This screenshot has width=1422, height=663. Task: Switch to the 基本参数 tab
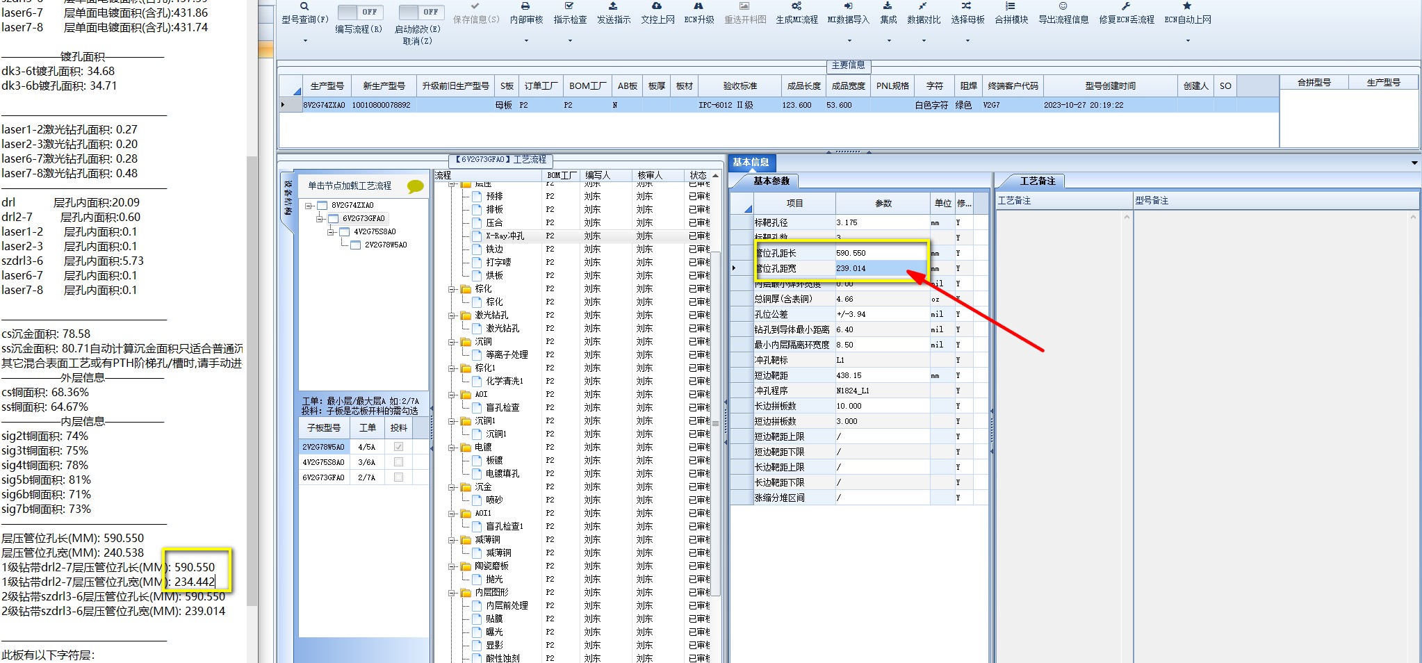[771, 181]
